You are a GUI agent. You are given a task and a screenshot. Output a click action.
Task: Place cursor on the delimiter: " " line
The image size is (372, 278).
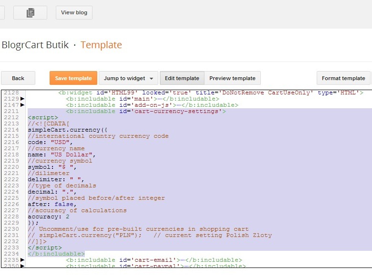click(56, 179)
